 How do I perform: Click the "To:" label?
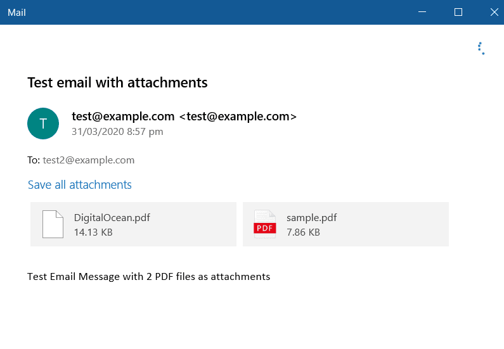tap(34, 160)
